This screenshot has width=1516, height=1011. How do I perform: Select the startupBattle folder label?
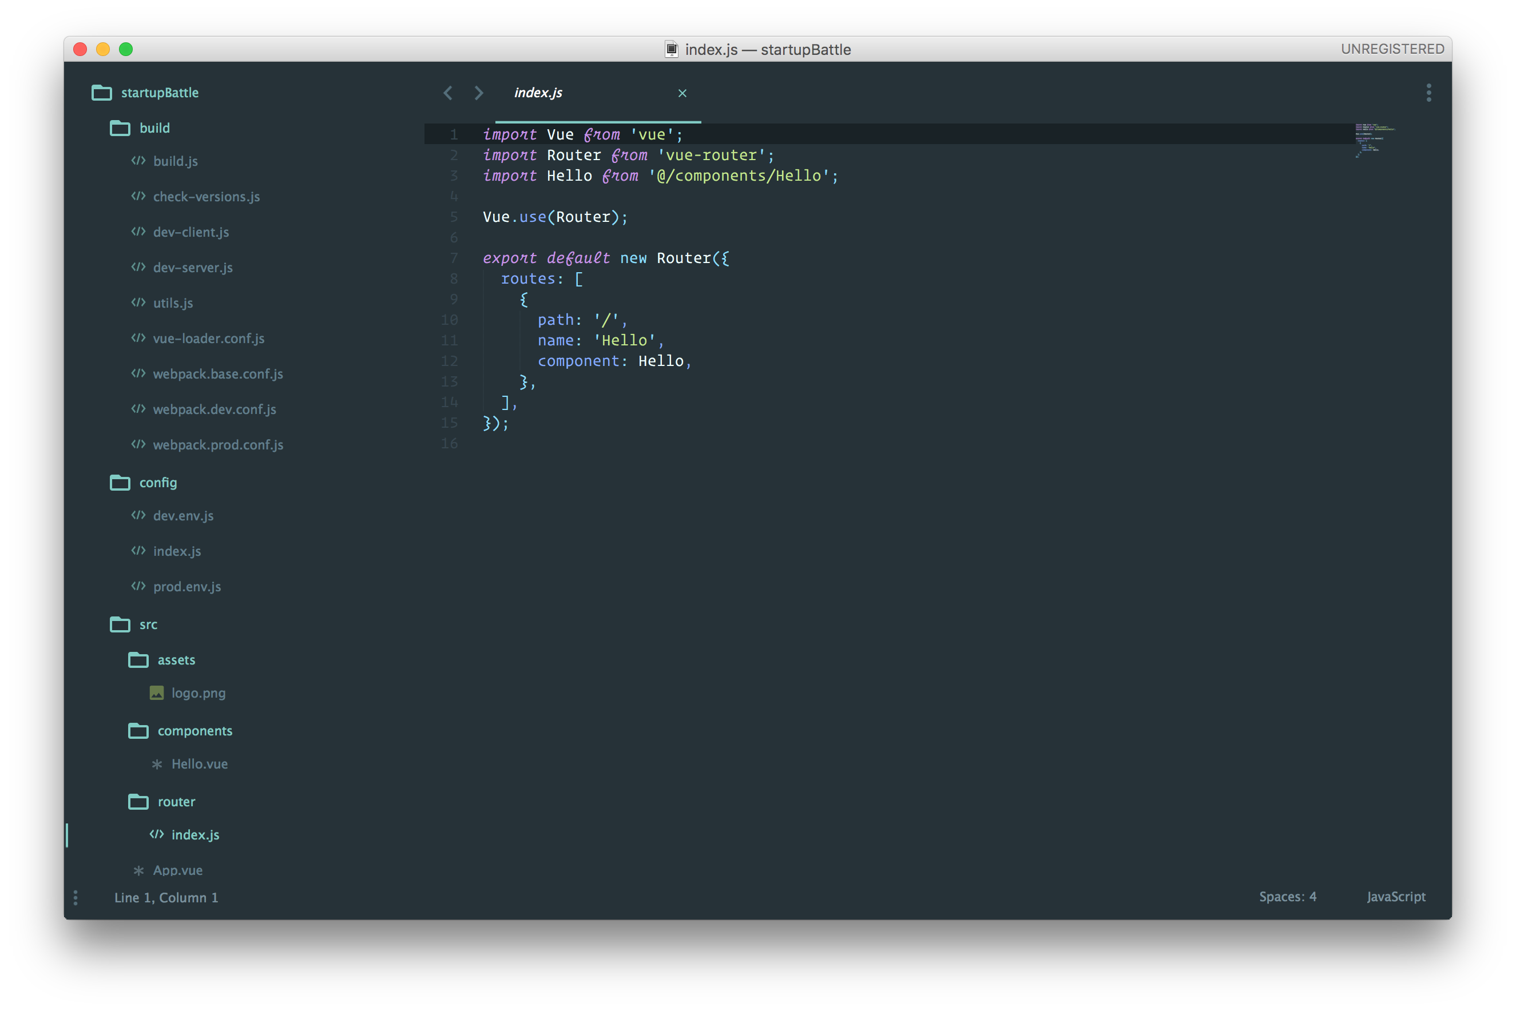pyautogui.click(x=160, y=93)
